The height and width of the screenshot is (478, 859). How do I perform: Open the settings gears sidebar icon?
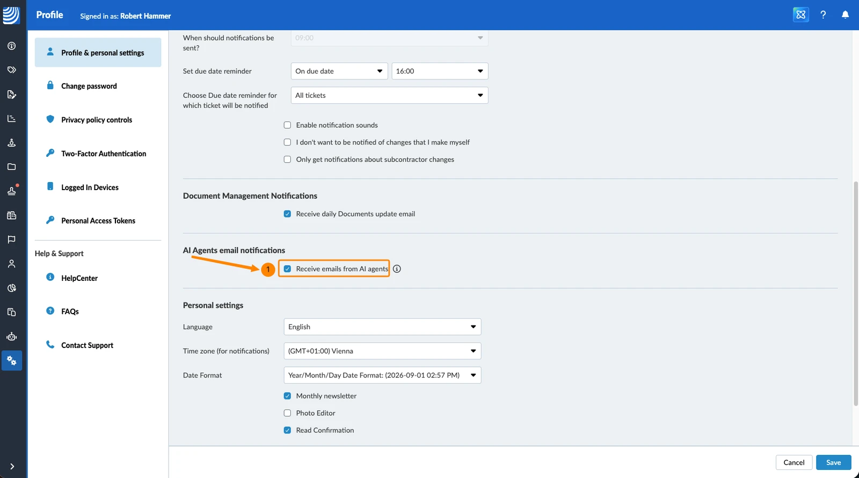pos(11,361)
